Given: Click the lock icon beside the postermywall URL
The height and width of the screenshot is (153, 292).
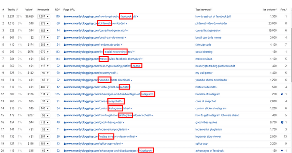Looking at the screenshot, I should (65, 73).
